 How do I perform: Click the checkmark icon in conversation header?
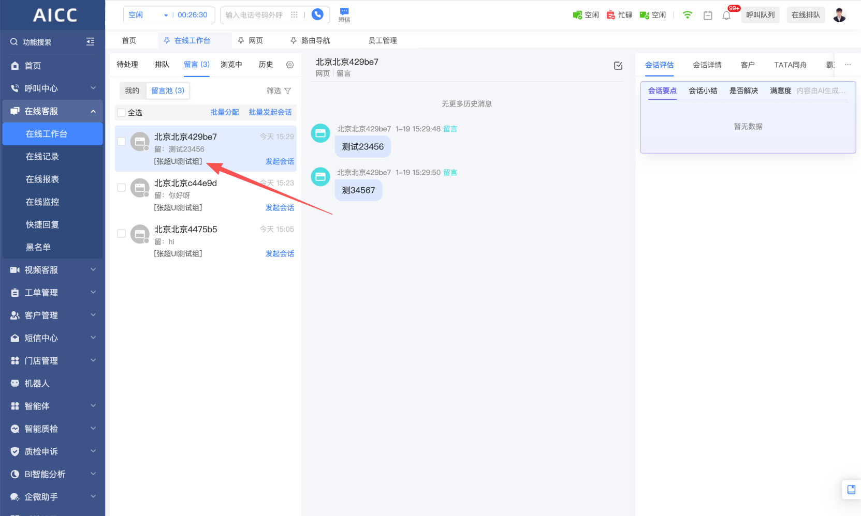pos(618,66)
